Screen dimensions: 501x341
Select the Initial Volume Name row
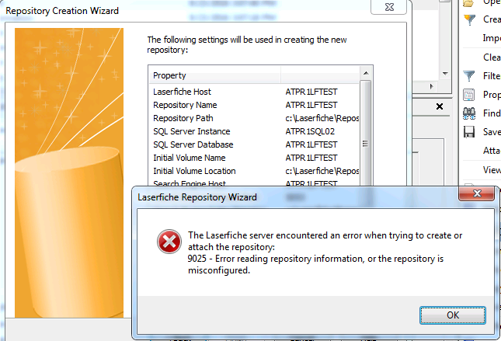click(254, 158)
